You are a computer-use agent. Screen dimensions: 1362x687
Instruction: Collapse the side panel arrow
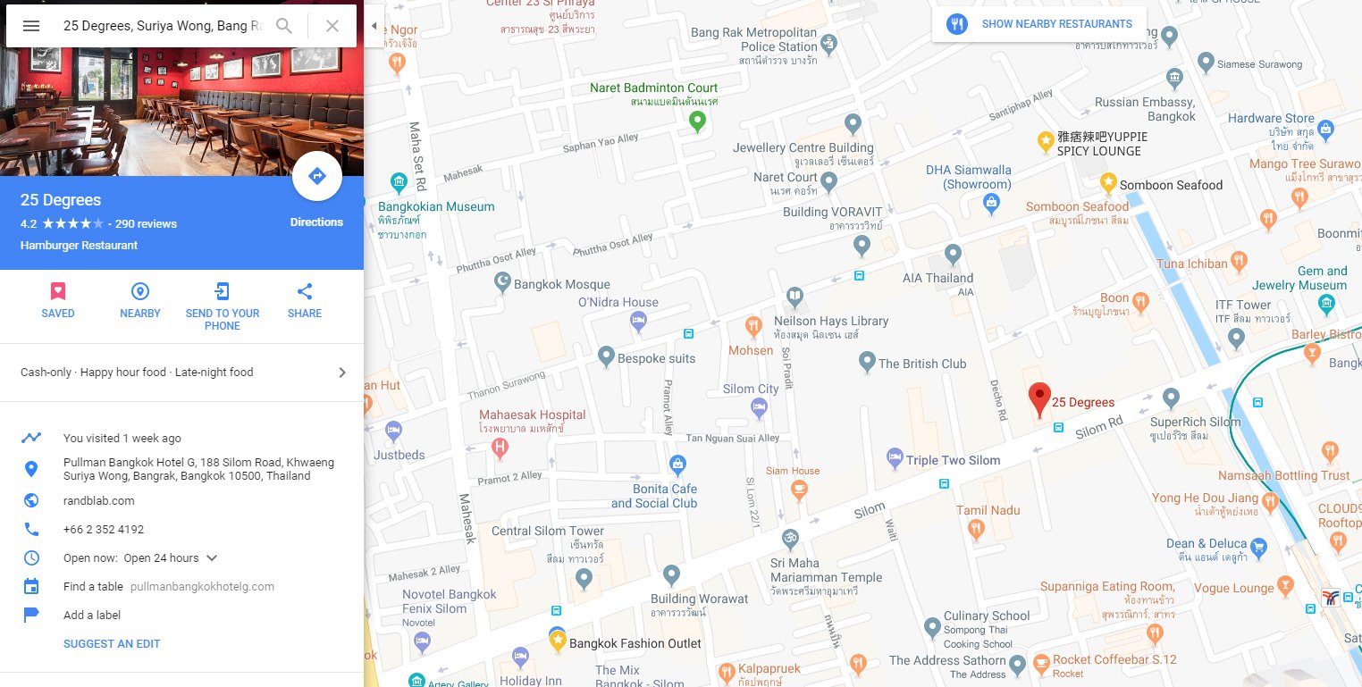[374, 26]
